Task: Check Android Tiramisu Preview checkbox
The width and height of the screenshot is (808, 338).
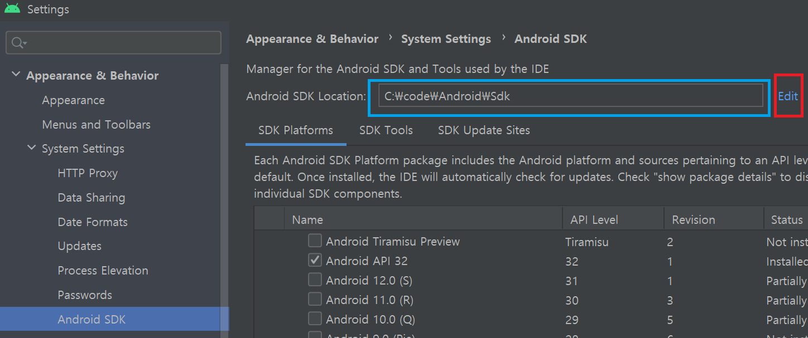Action: pos(315,241)
